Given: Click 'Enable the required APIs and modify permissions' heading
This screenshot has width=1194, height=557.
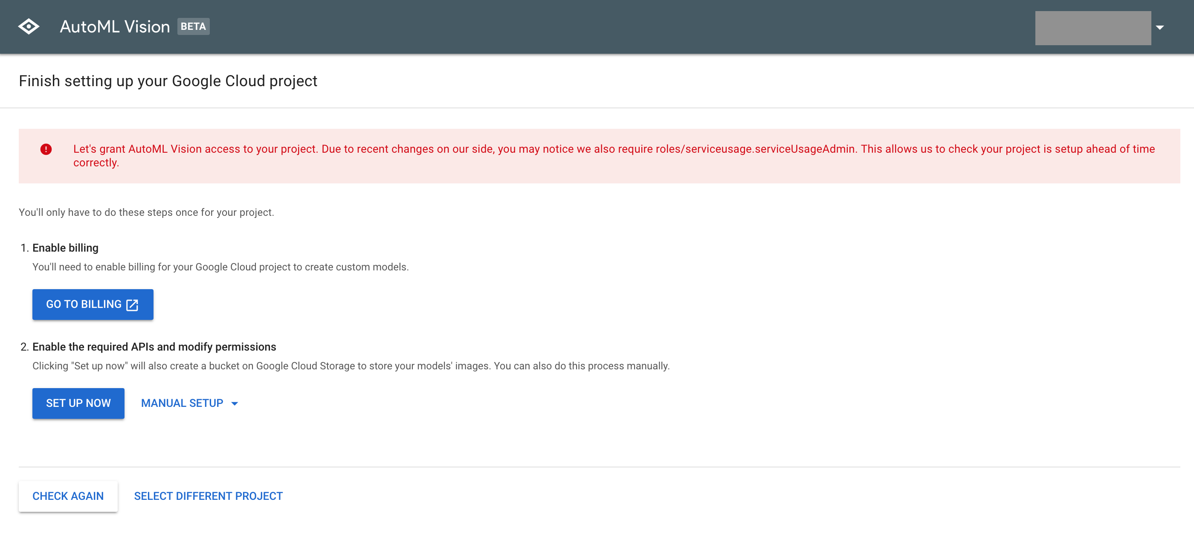Looking at the screenshot, I should point(154,347).
